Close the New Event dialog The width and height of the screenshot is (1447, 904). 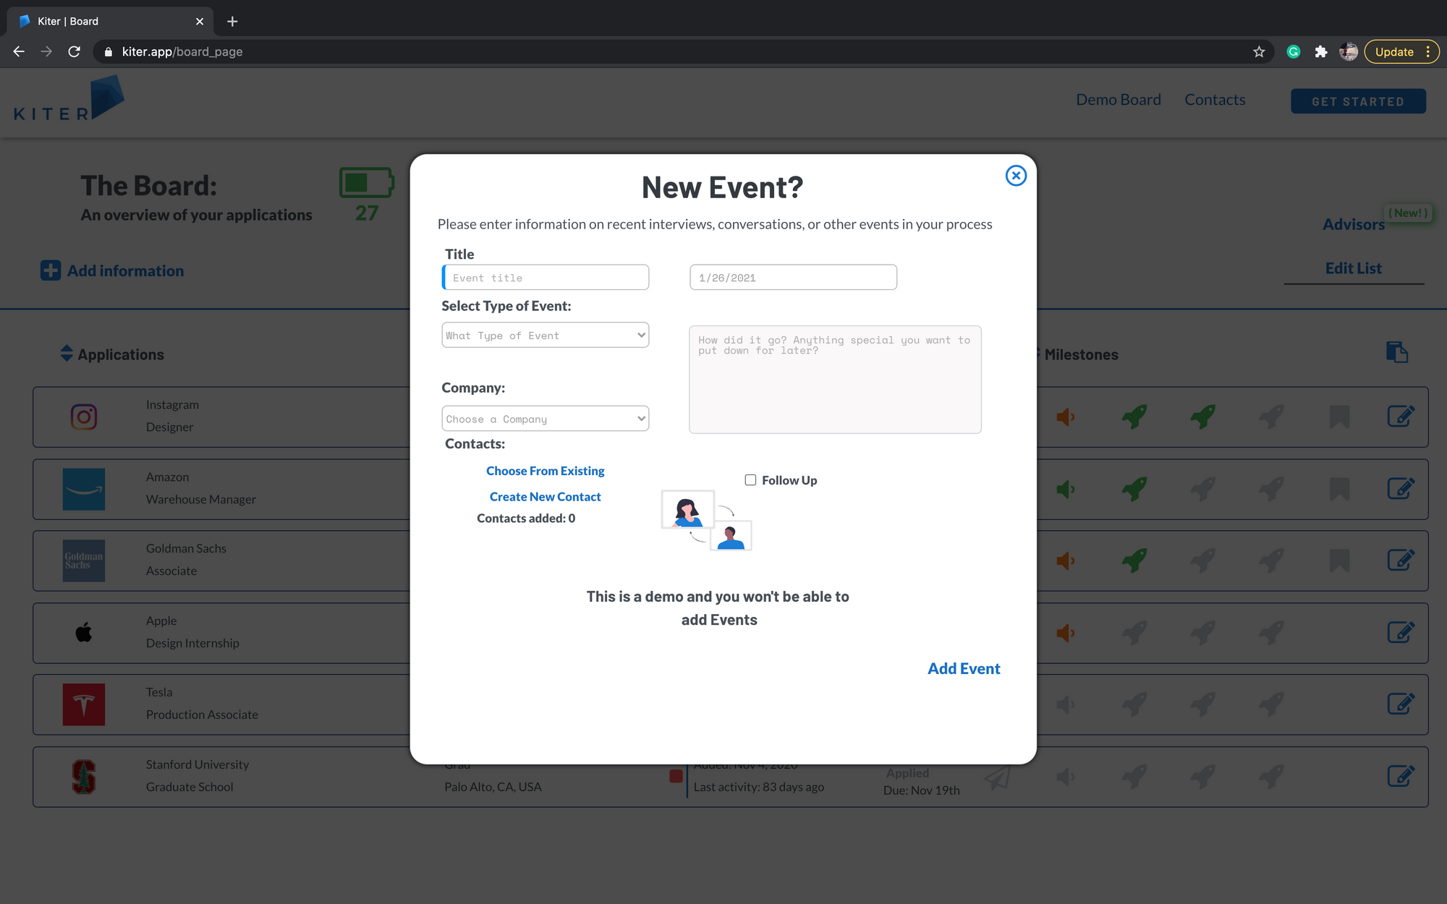pos(1016,176)
